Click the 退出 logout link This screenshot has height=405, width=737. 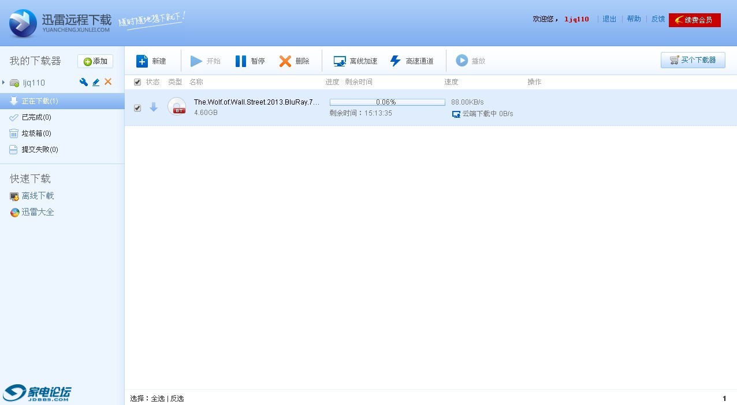[x=609, y=19]
